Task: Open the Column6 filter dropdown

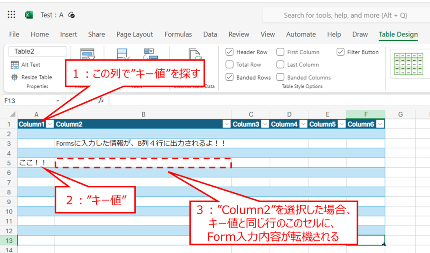Action: click(380, 124)
